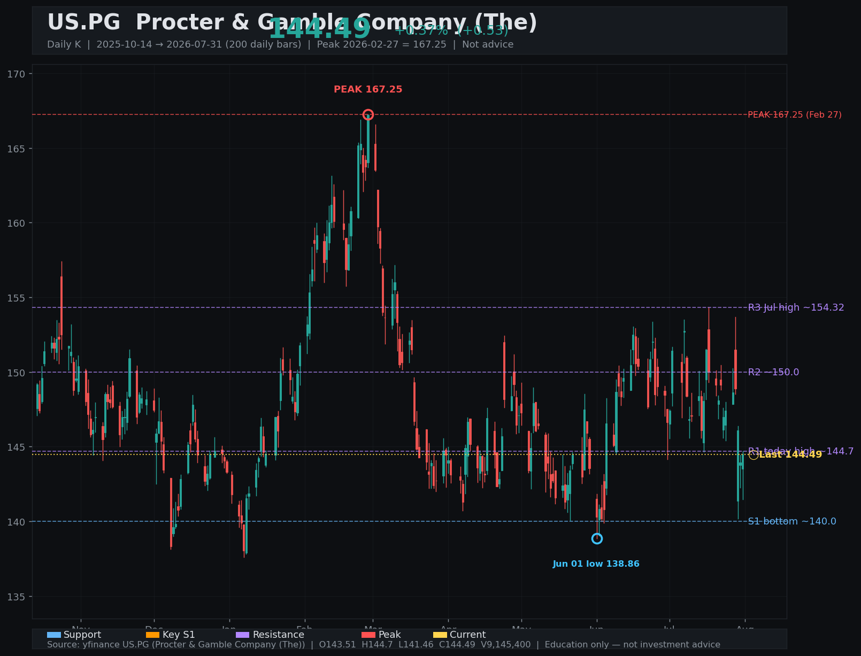Select the "PEAK 167.25 (Feb 27)" line label
The width and height of the screenshot is (861, 656).
tap(795, 115)
